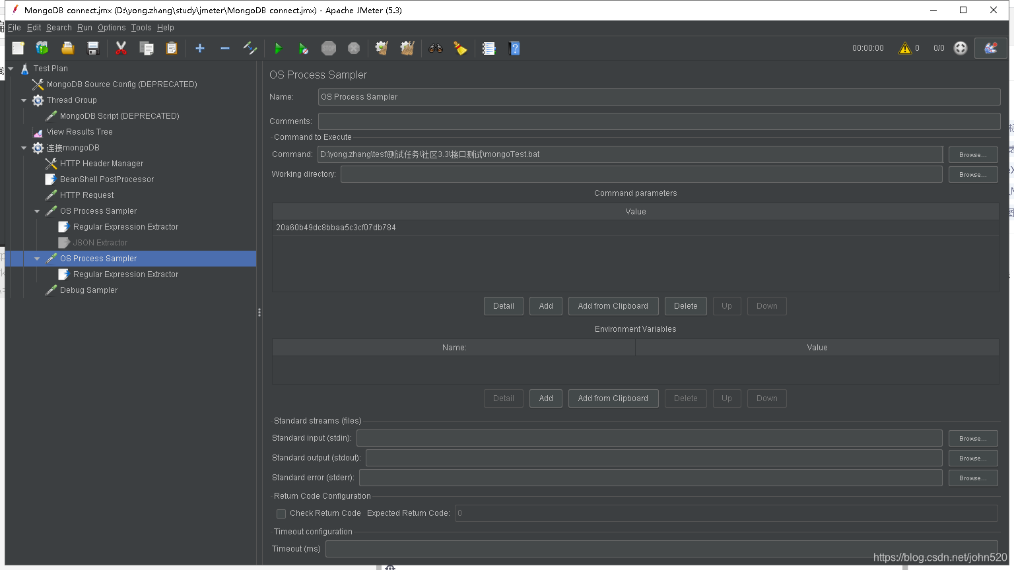This screenshot has height=570, width=1014.
Task: Click the Expected Return Code field
Action: tap(726, 513)
